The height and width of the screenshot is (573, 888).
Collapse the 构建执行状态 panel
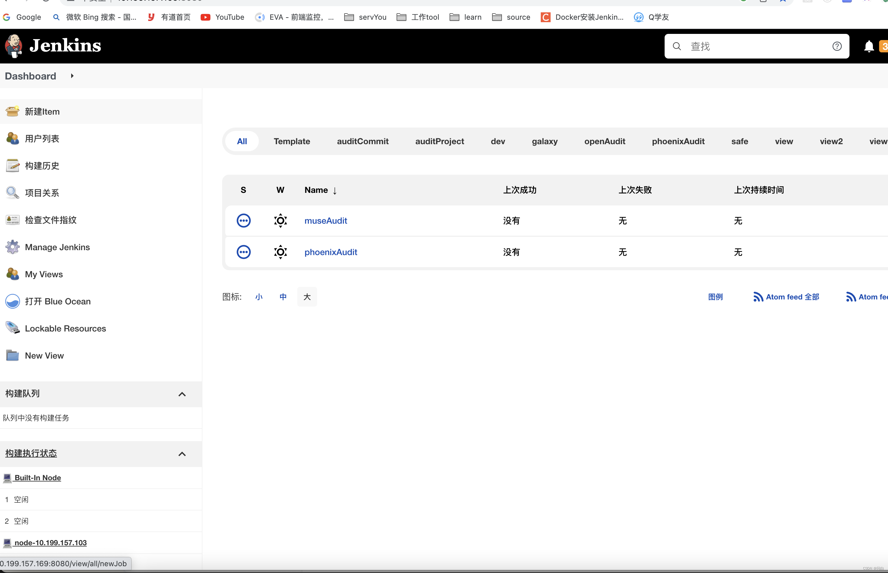pyautogui.click(x=181, y=453)
